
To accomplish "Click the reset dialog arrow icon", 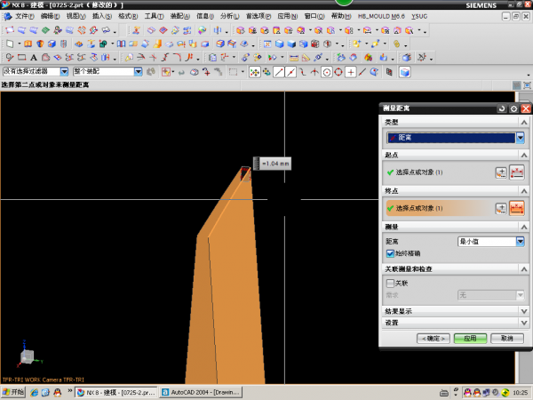I will tap(501, 108).
